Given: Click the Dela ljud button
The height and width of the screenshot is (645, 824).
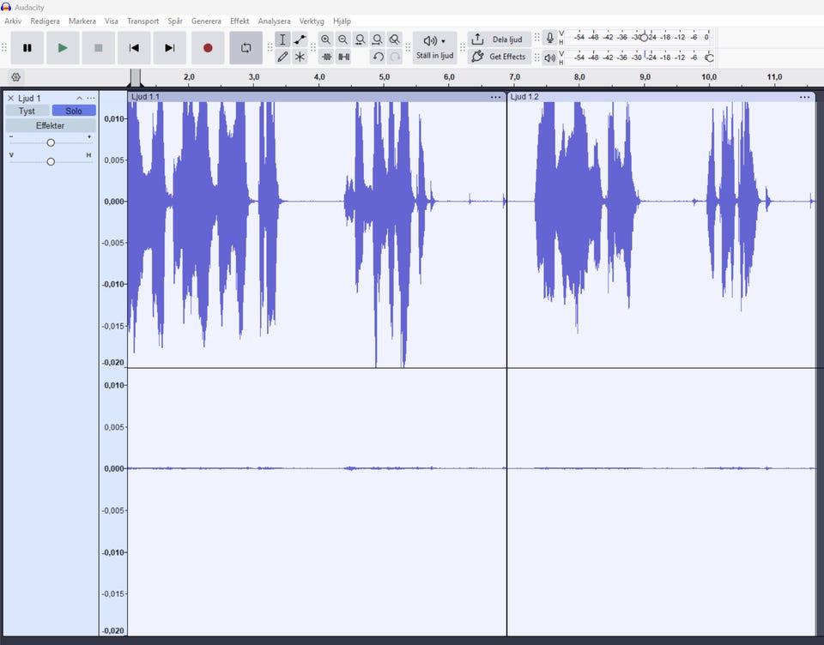Looking at the screenshot, I should [500, 39].
